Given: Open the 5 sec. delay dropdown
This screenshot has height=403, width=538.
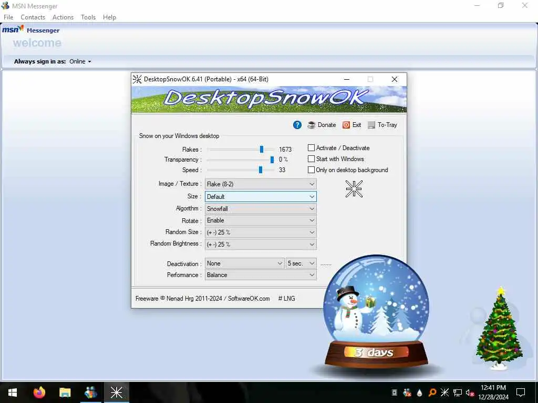Looking at the screenshot, I should click(x=301, y=263).
